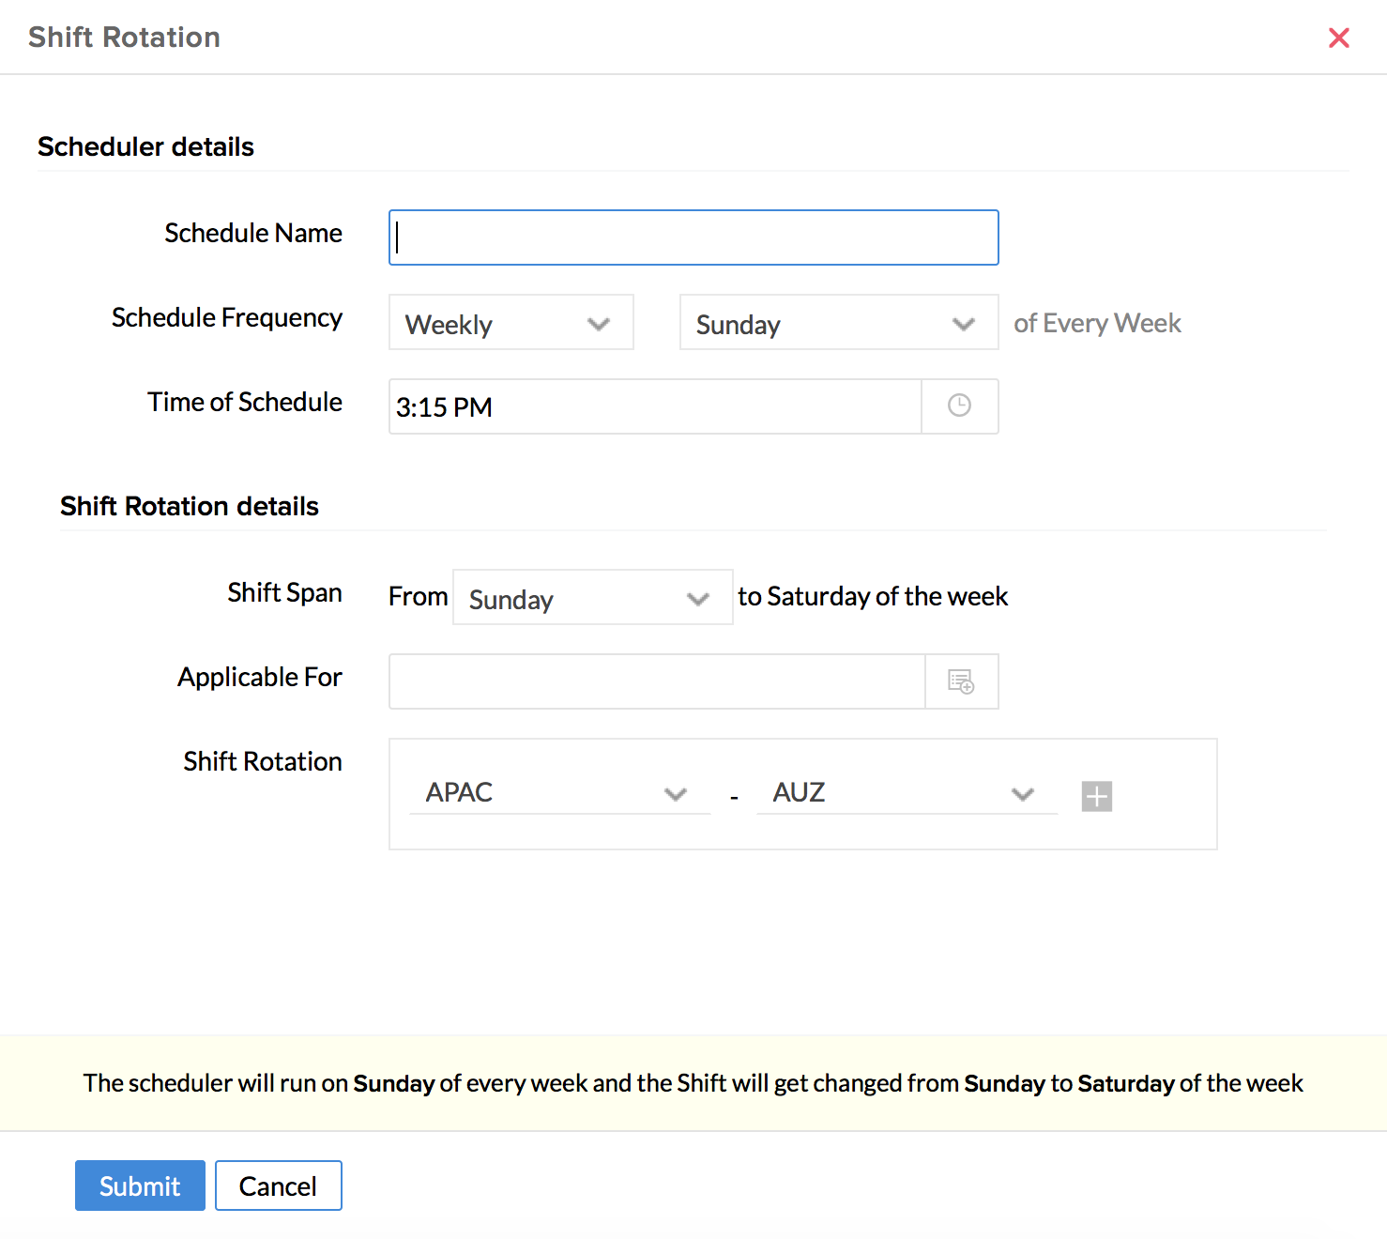
Task: Click into the Applicable For field
Action: click(657, 681)
